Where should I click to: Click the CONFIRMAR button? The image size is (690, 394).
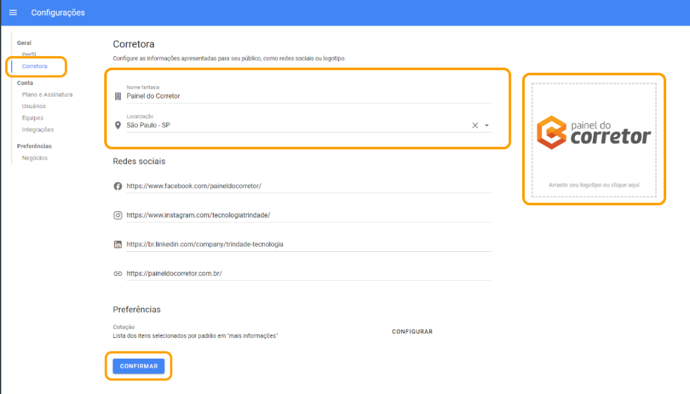pyautogui.click(x=139, y=366)
